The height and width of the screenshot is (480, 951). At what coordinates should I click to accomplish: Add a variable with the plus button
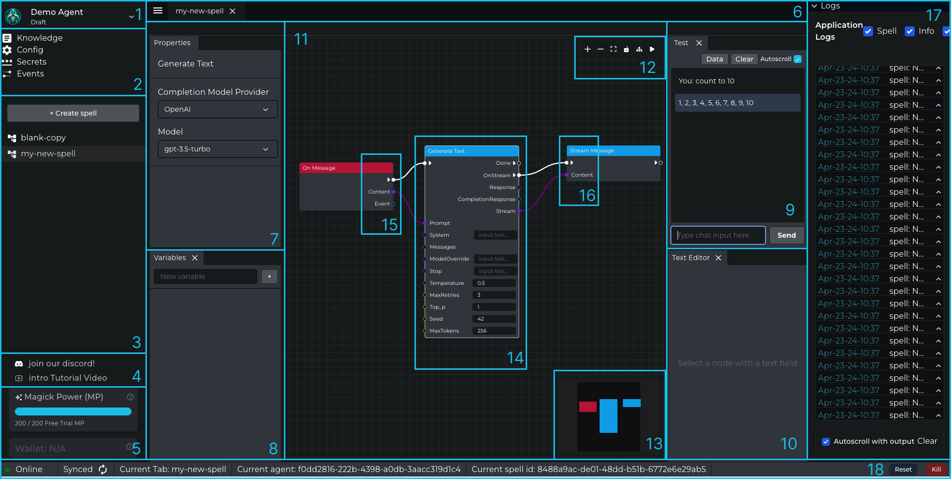[270, 277]
